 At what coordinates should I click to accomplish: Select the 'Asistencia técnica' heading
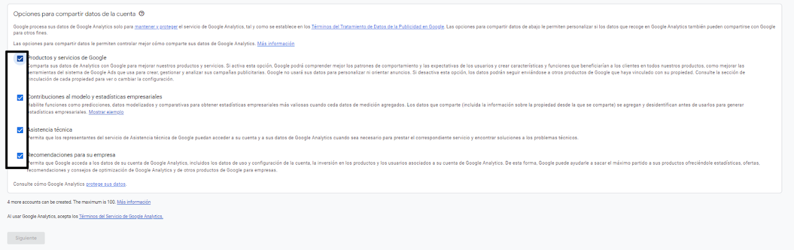click(x=50, y=130)
